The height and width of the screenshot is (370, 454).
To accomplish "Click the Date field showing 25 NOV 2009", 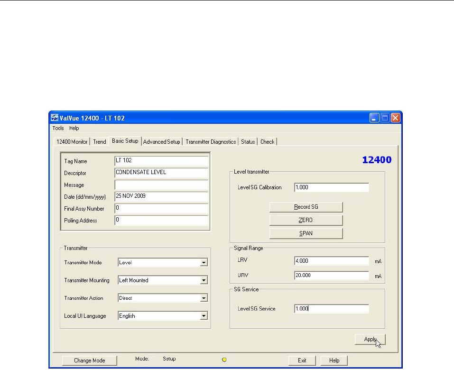I will 162,196.
